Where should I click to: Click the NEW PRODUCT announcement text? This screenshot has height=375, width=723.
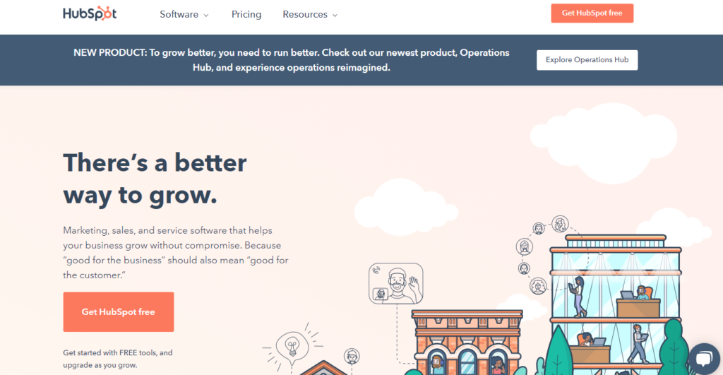292,60
